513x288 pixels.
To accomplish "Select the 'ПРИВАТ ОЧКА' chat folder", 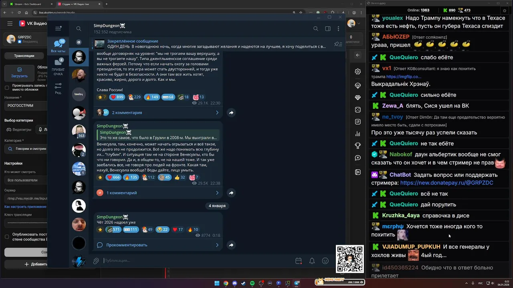I will 58,67.
